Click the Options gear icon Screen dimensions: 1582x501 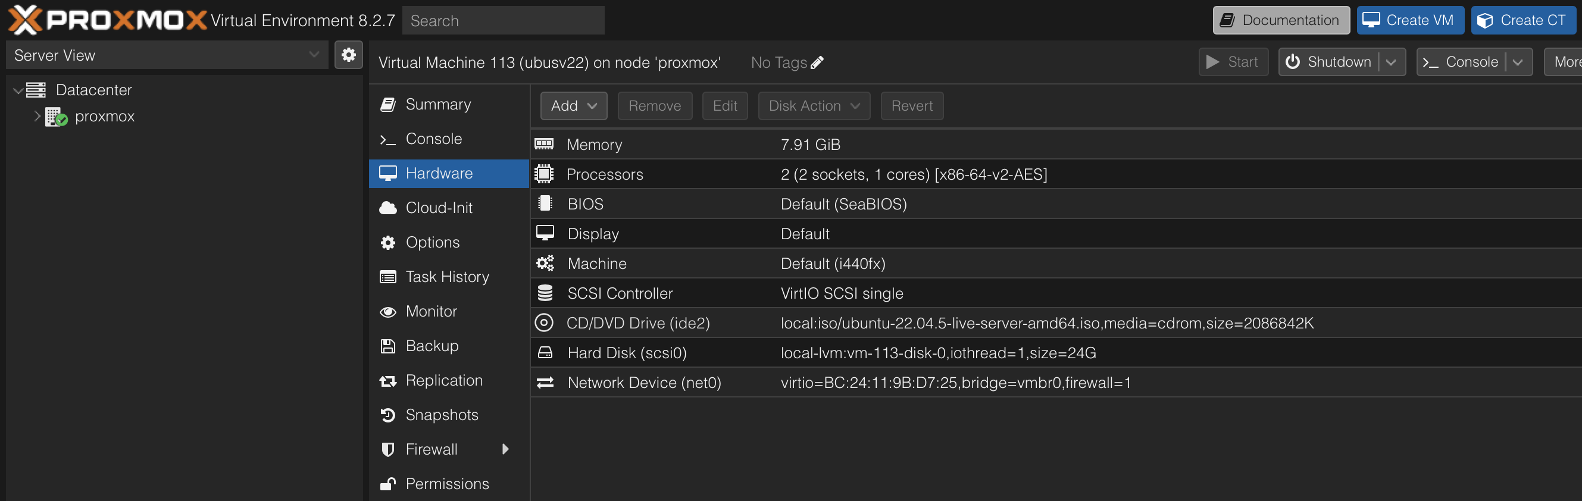click(387, 243)
